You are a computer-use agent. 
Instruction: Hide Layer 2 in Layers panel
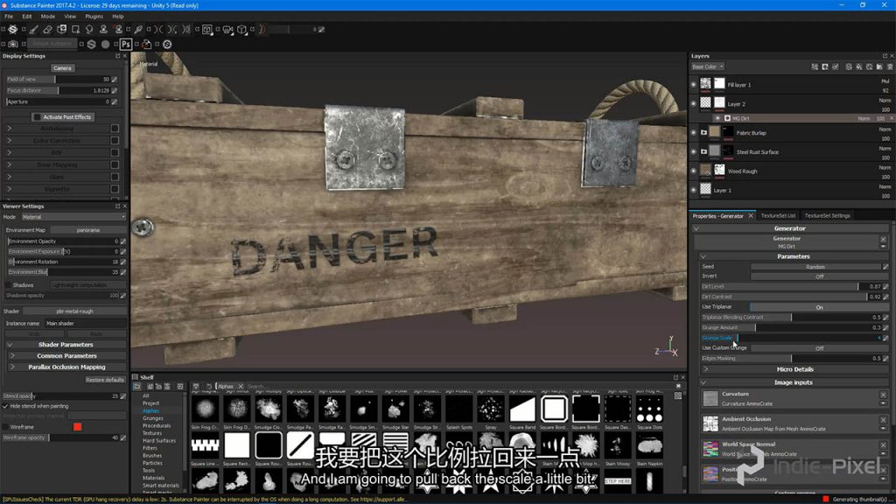[694, 104]
